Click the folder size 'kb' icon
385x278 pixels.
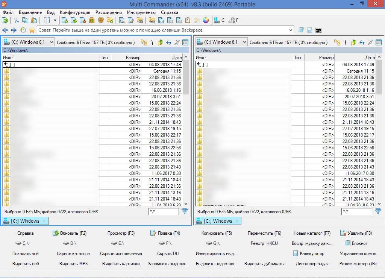point(152,20)
